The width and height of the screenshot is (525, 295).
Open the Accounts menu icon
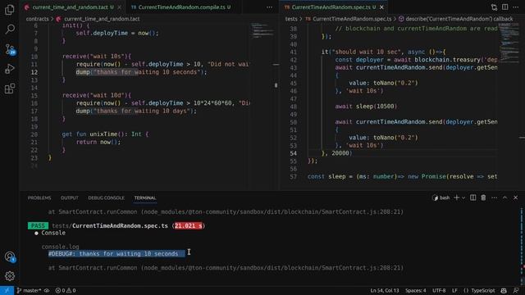click(x=9, y=256)
